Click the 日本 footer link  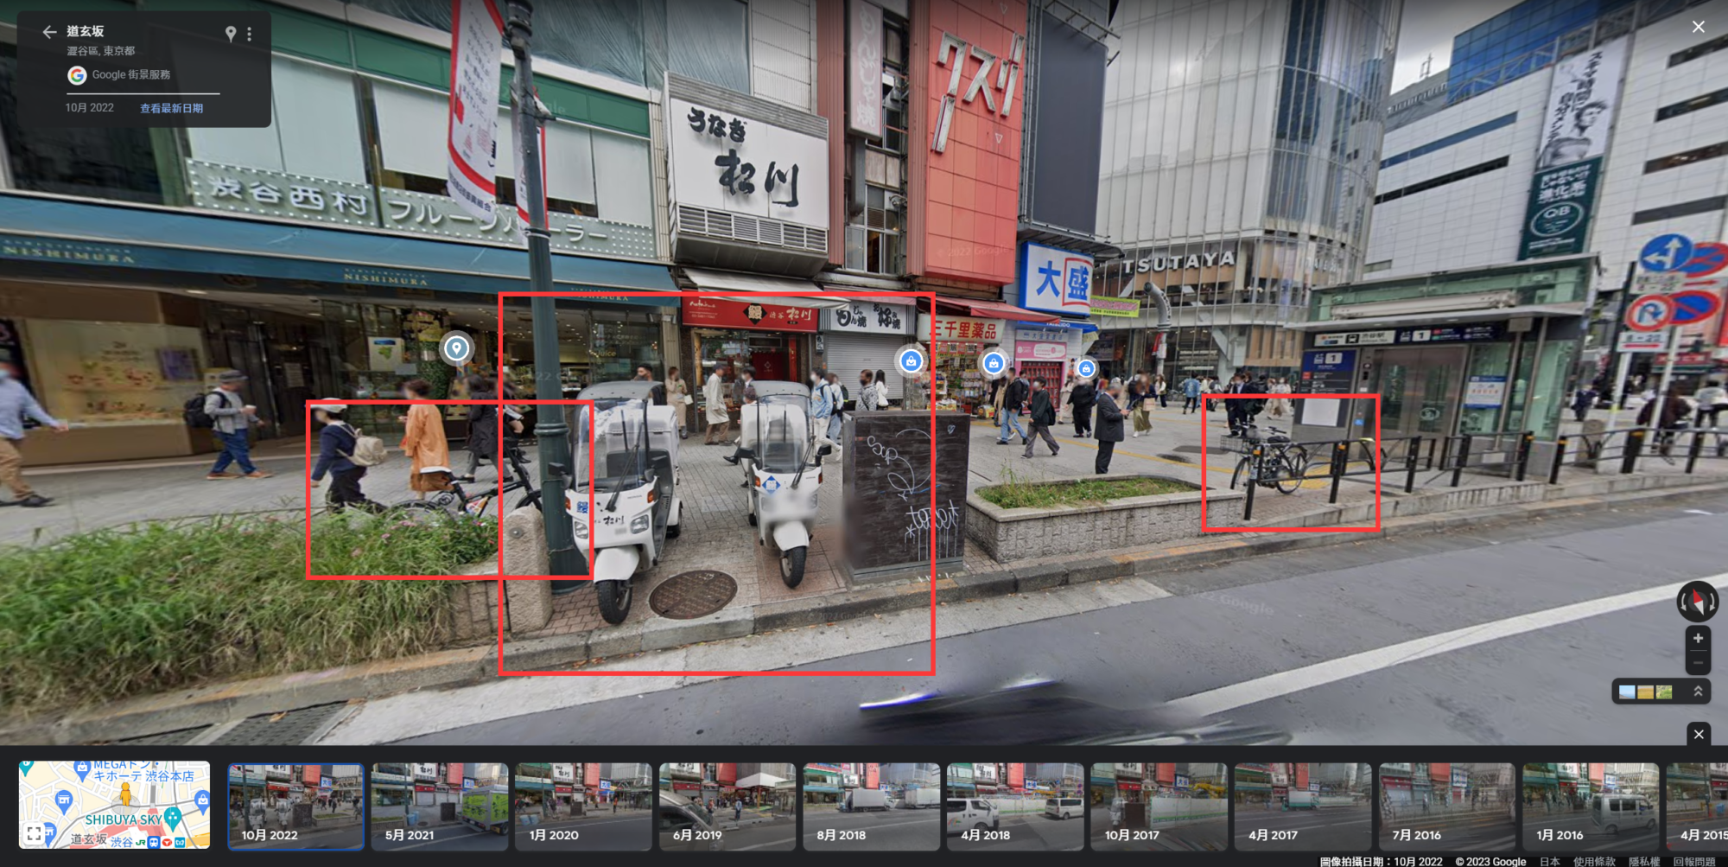tap(1550, 861)
